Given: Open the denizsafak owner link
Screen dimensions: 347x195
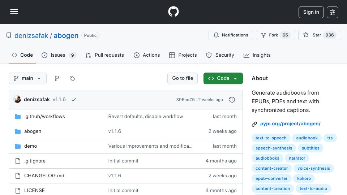Looking at the screenshot, I should click(31, 35).
